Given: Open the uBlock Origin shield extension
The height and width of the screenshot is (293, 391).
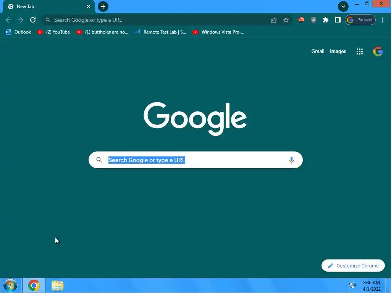Looking at the screenshot, I should [x=313, y=20].
